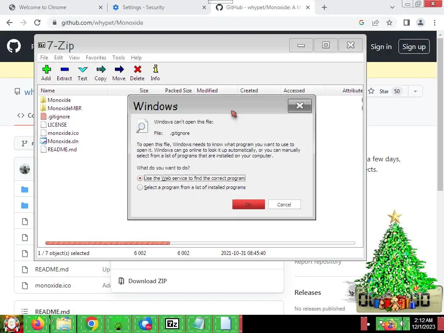The width and height of the screenshot is (444, 333).
Task: Open the Santa start button
Action: tap(12, 324)
